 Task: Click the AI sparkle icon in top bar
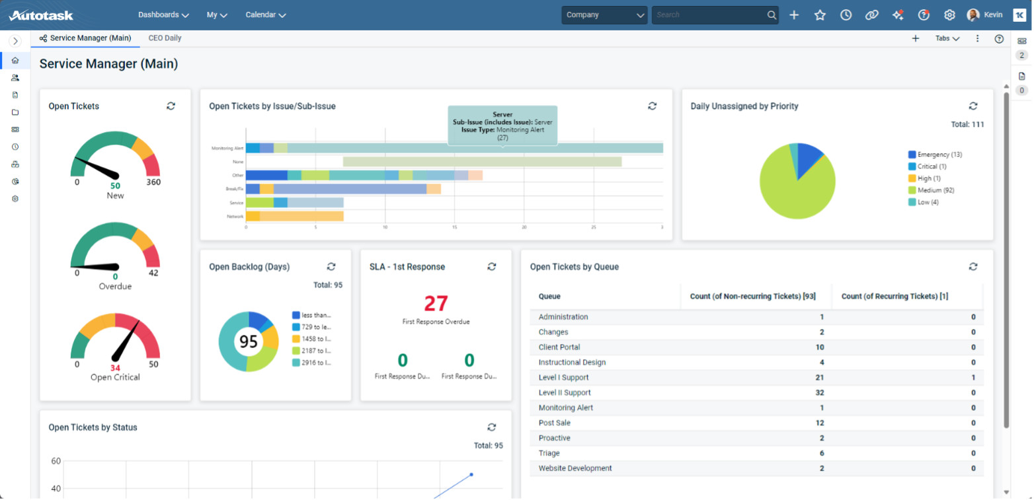pos(898,15)
